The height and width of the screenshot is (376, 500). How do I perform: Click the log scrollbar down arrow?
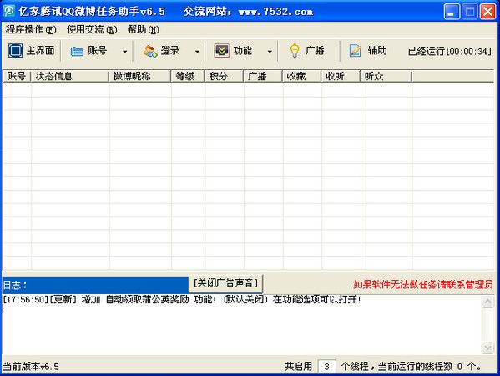click(x=487, y=348)
